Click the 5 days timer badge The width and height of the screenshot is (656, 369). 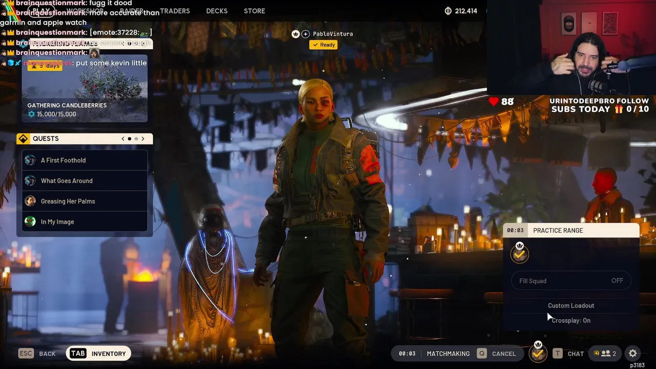click(x=45, y=66)
